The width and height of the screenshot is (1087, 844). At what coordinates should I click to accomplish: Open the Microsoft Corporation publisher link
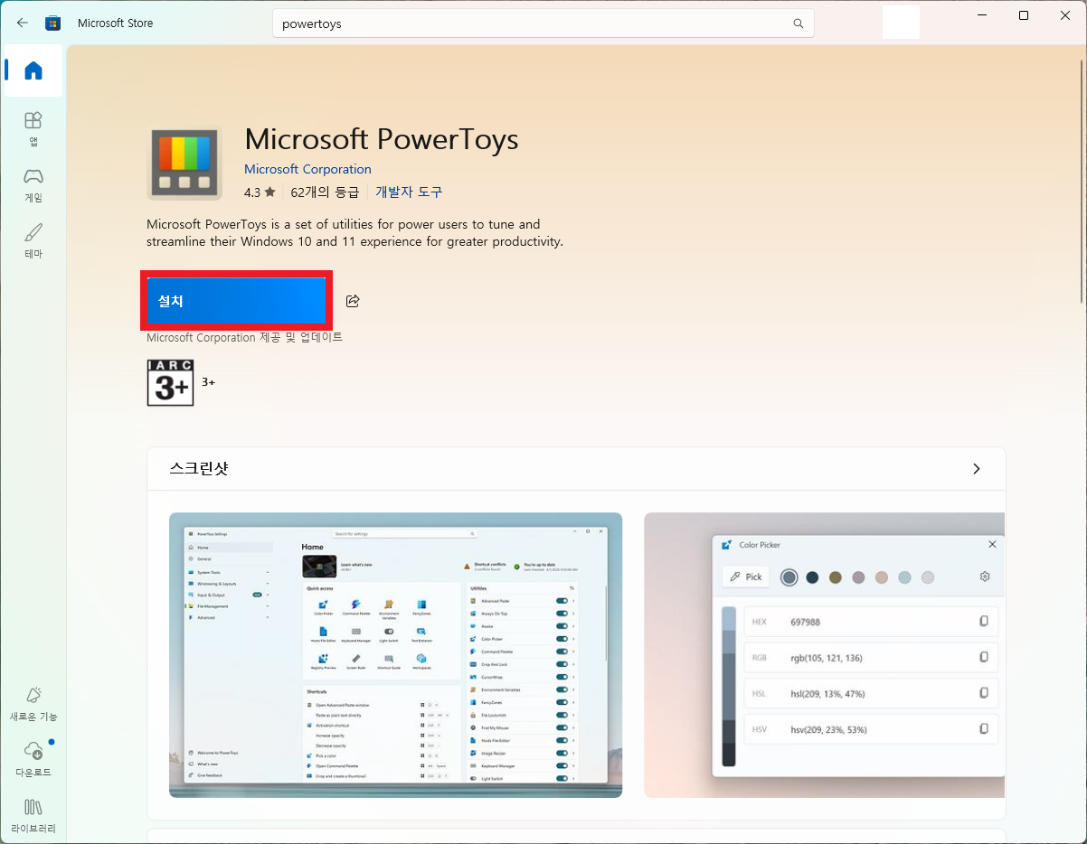click(307, 169)
